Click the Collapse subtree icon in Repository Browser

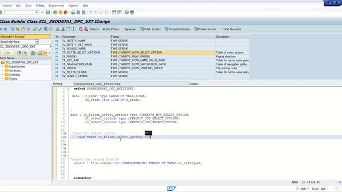tap(26, 53)
